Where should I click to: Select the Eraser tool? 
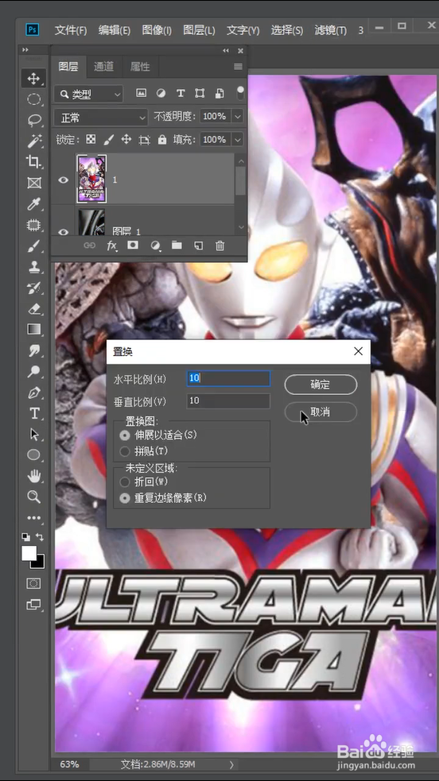34,309
